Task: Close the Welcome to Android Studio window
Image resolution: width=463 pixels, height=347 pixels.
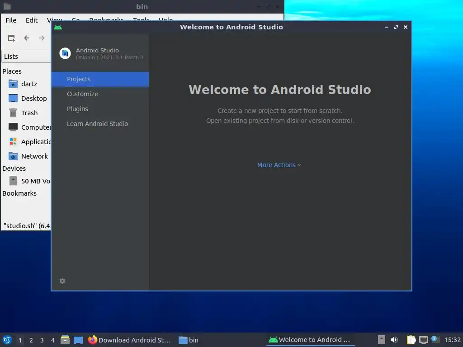Action: (406, 27)
